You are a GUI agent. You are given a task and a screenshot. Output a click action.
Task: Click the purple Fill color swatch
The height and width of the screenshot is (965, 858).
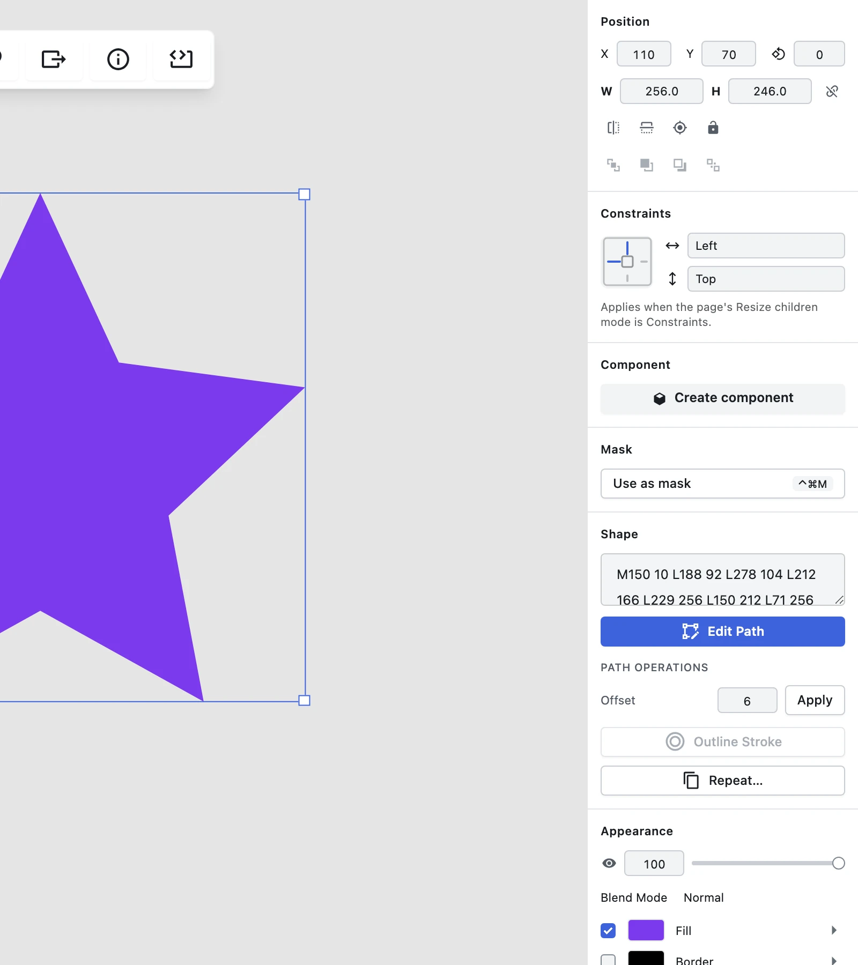click(646, 931)
